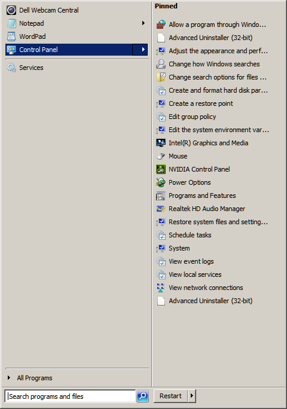Click the Search programs and files field
Screen dimensions: 287x409
(x=70, y=396)
